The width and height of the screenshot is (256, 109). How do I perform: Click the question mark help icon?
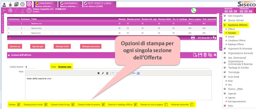coord(29,11)
